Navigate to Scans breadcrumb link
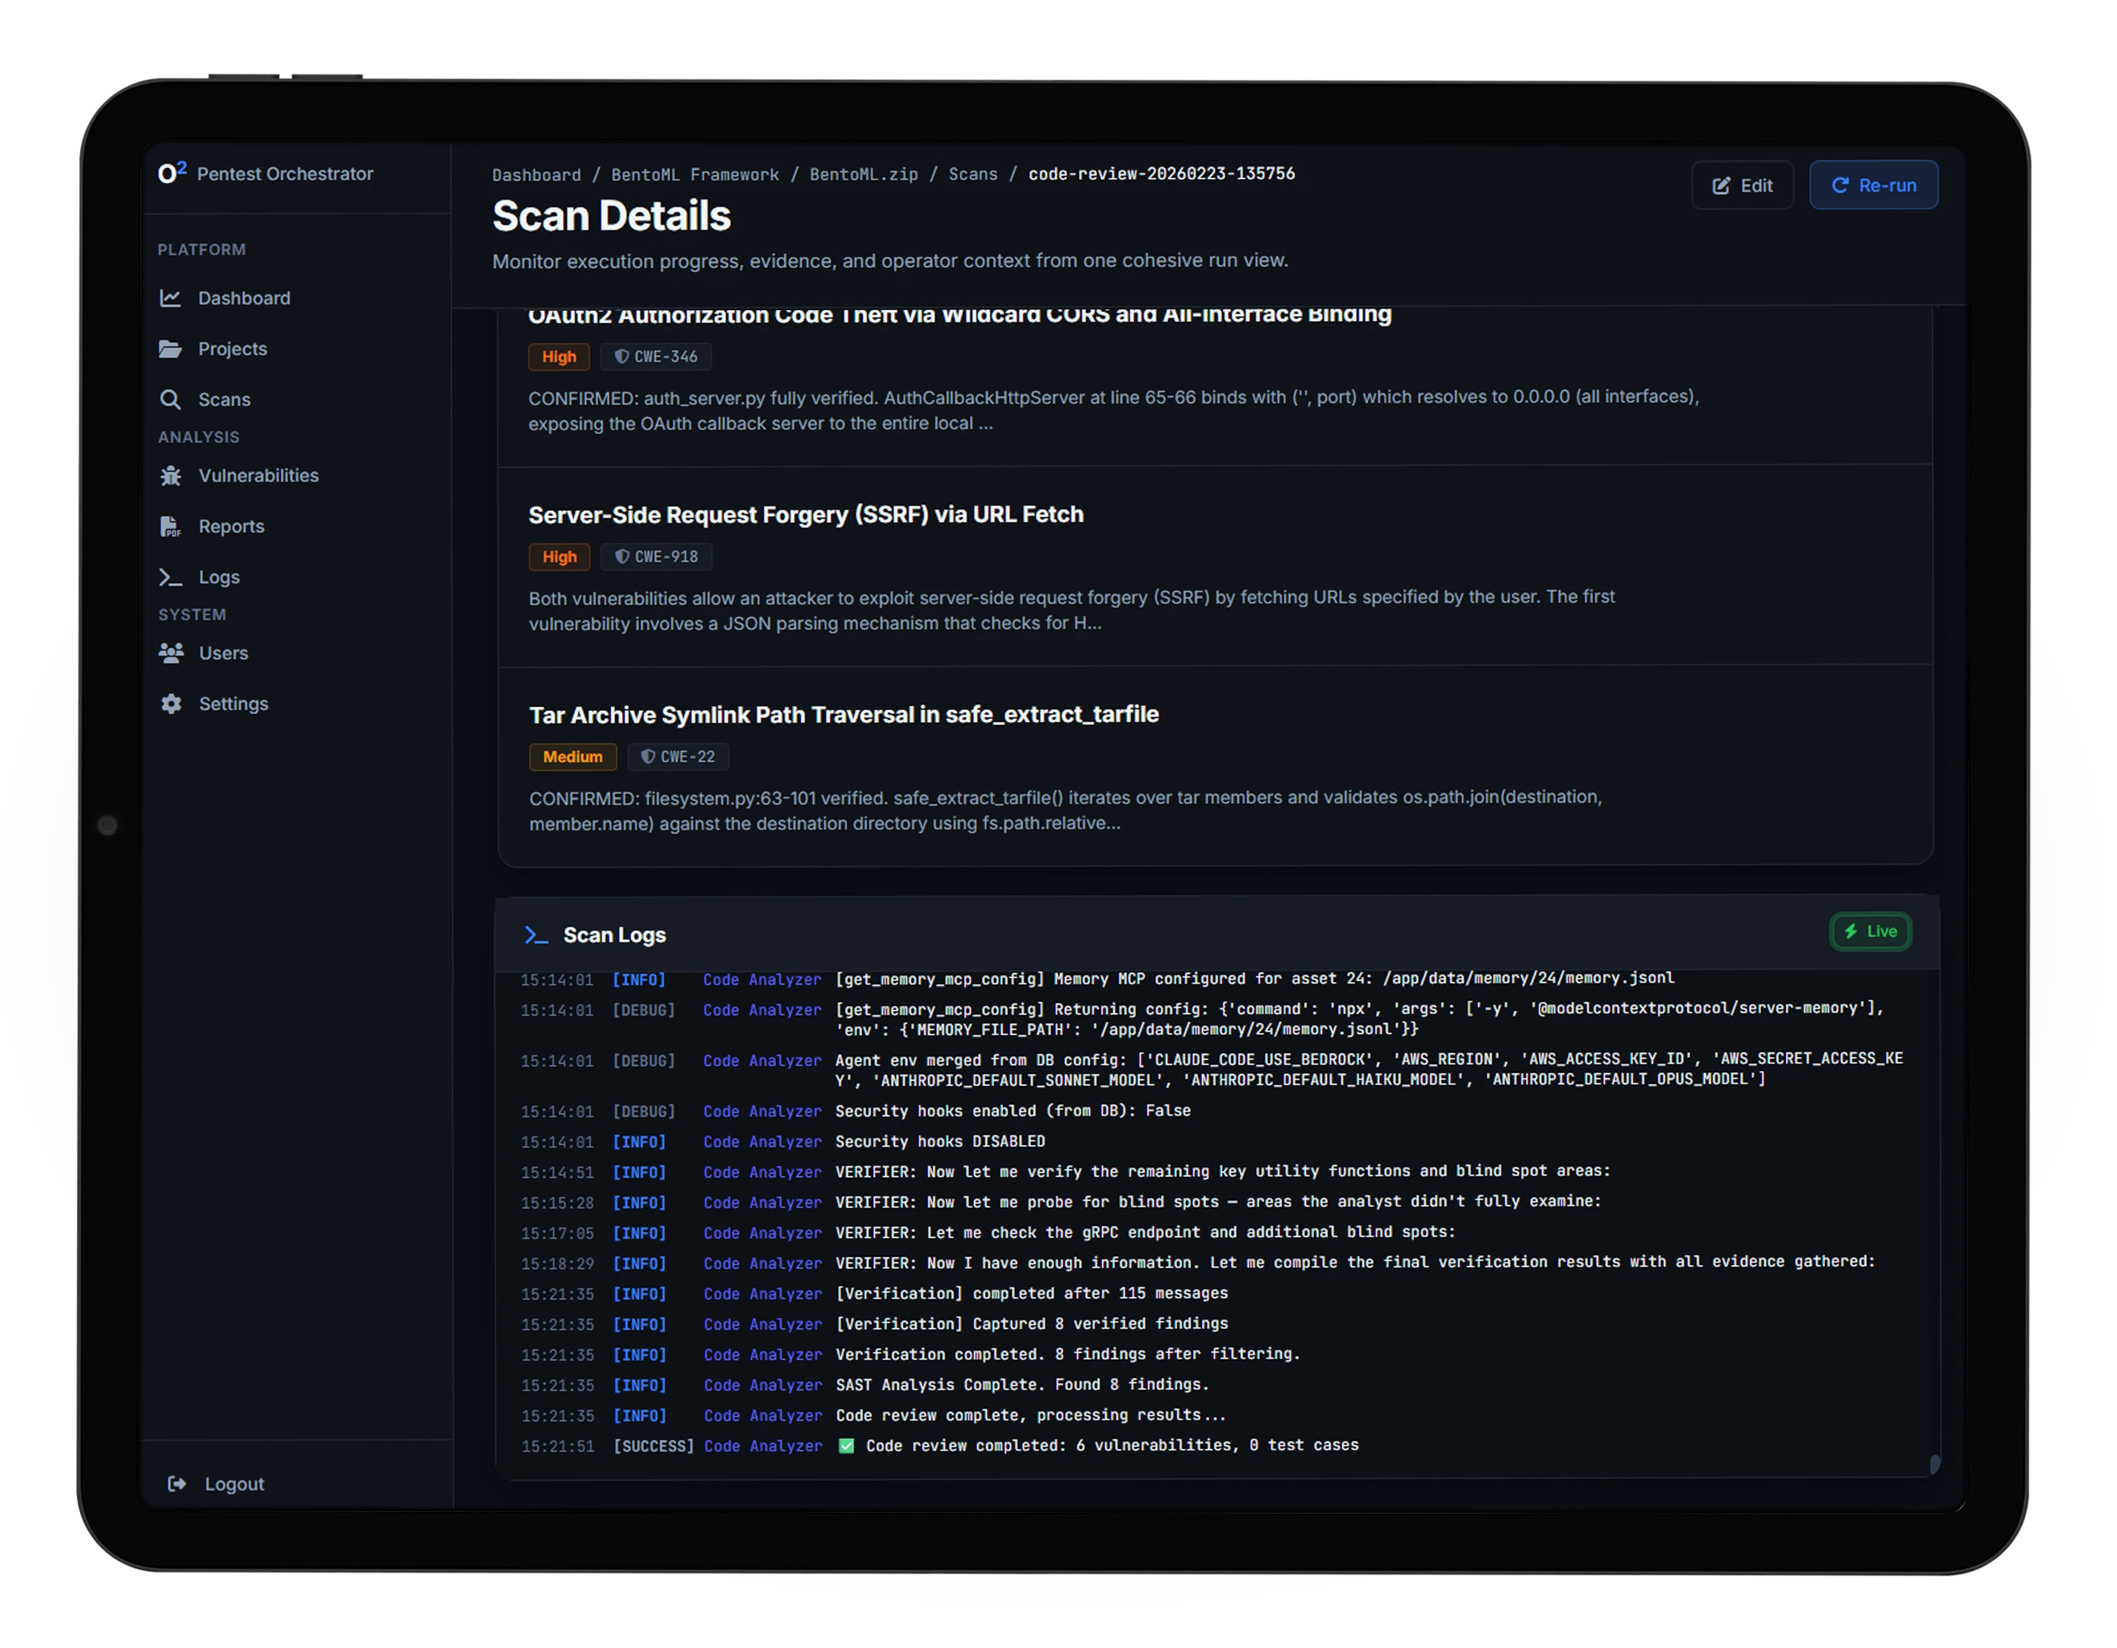Image resolution: width=2117 pixels, height=1648 pixels. click(973, 174)
